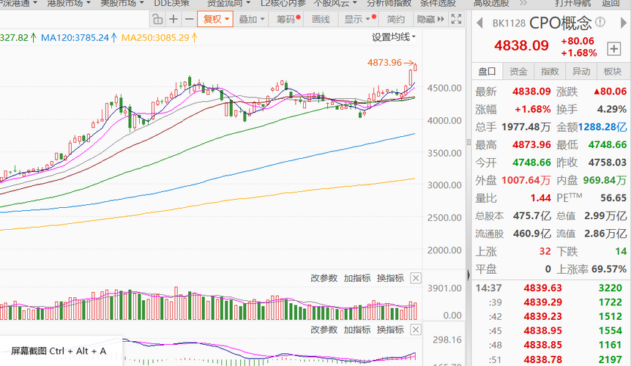Viewport: 631px width, 366px height.
Task: Open the 复权 dropdown
Action: [x=216, y=20]
